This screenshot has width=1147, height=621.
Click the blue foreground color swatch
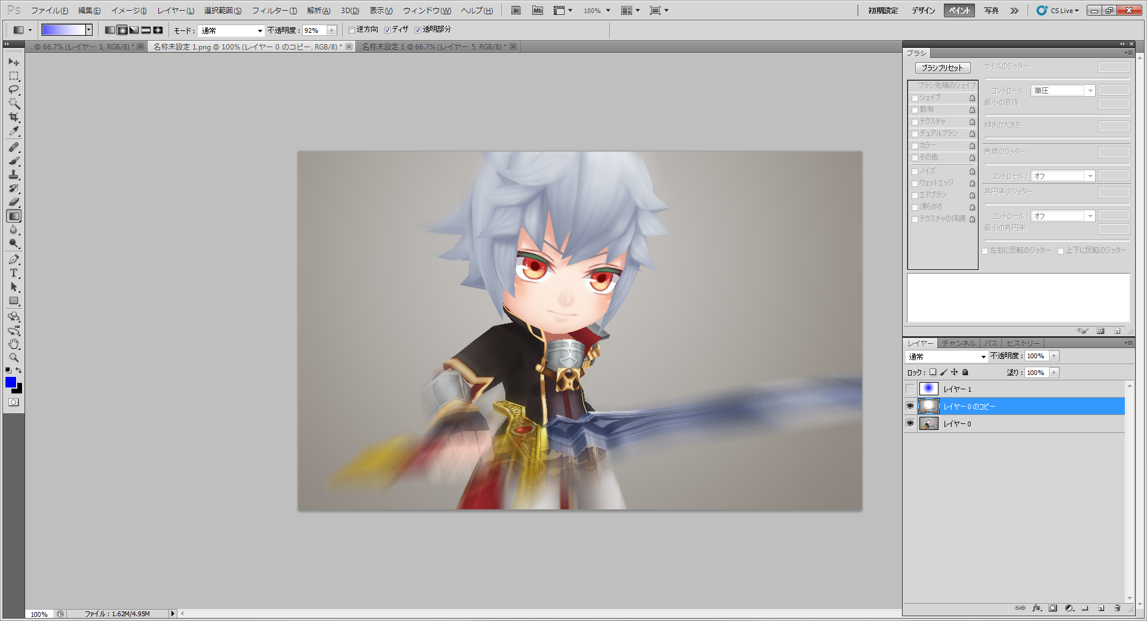pos(11,383)
